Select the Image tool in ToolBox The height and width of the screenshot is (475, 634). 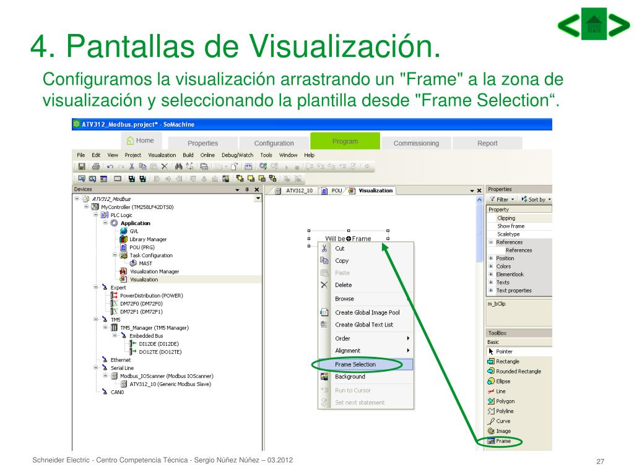click(x=500, y=431)
